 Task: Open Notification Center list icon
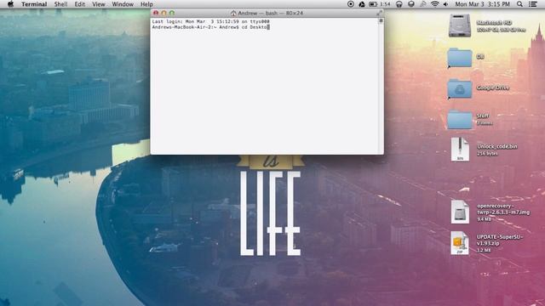point(533,4)
